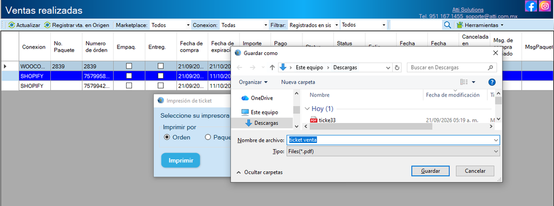The height and width of the screenshot is (206, 554).
Task: Open the Tipo Files(*.pdf) dropdown
Action: coord(393,152)
